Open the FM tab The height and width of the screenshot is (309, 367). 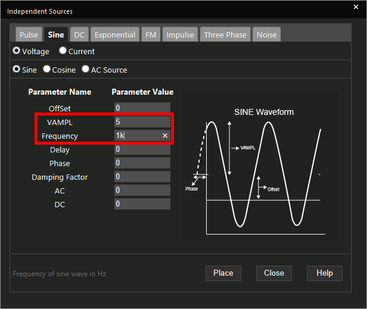pyautogui.click(x=151, y=35)
